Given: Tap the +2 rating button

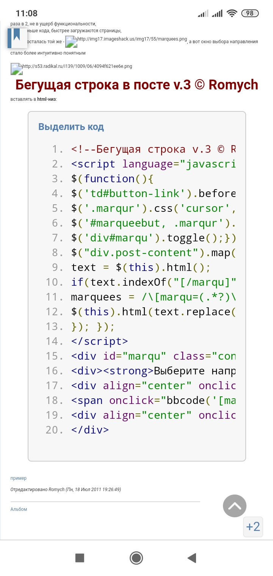Looking at the screenshot, I should tap(253, 527).
